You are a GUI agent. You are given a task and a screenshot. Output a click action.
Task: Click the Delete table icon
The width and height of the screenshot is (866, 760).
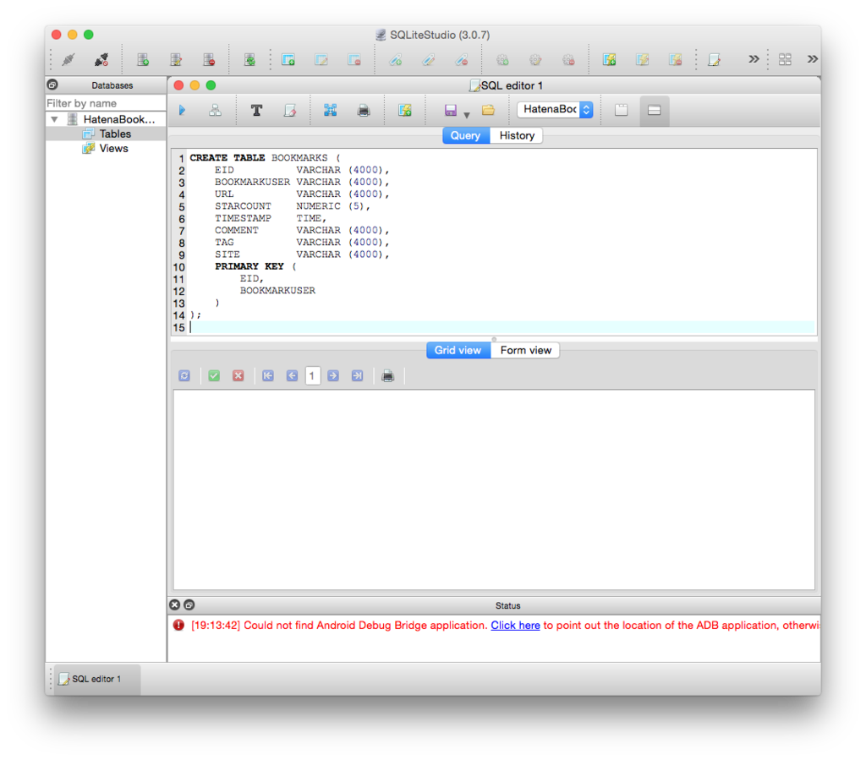click(x=354, y=60)
